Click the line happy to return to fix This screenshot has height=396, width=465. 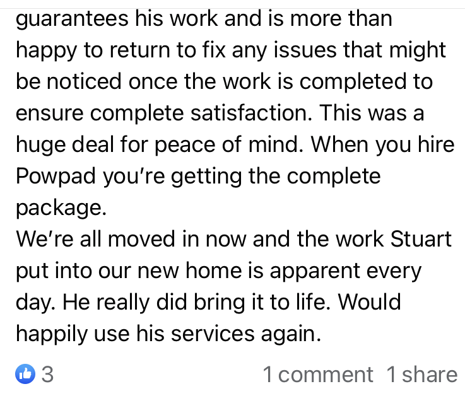[231, 50]
